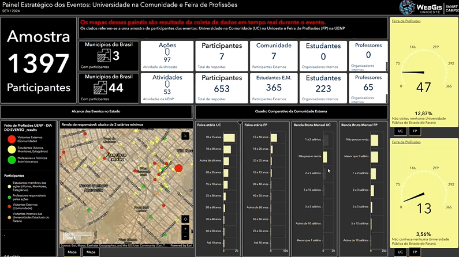The width and height of the screenshot is (459, 257).
Task: Click the Feira de Profissões UENP legend heading
Action: click(28, 127)
